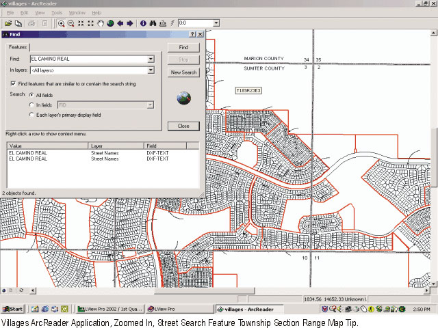Select the Zoom Out tool

pyautogui.click(x=70, y=23)
